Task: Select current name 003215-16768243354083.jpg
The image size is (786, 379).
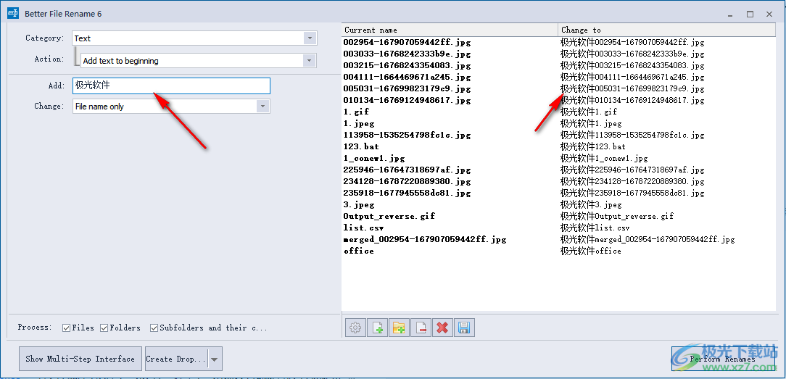Action: click(407, 65)
